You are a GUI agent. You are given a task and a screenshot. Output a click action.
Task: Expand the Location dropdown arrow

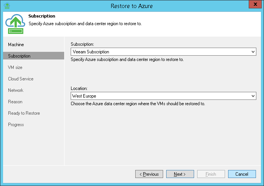[x=253, y=96]
